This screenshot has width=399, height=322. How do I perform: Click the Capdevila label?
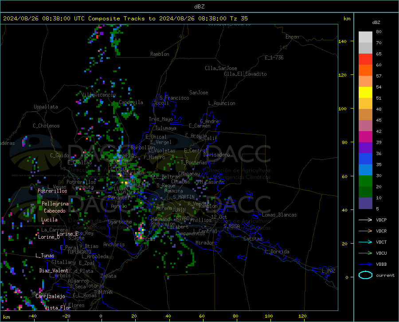tap(131, 102)
